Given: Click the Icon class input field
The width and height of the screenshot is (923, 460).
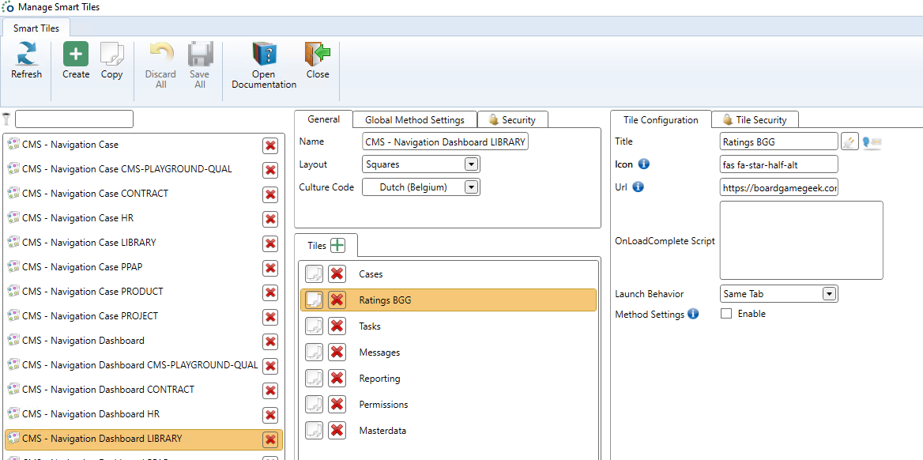Looking at the screenshot, I should click(779, 164).
